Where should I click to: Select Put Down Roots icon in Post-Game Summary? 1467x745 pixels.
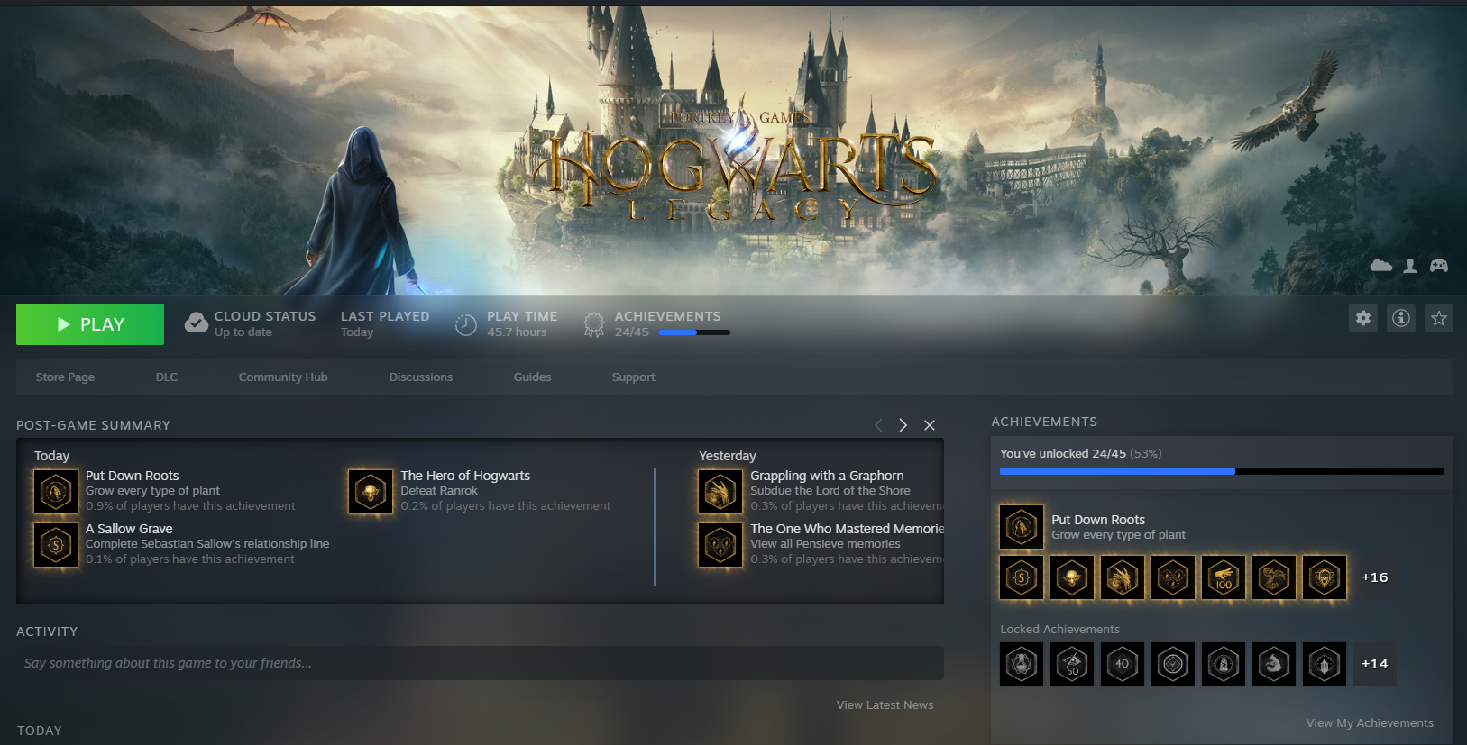pyautogui.click(x=56, y=492)
